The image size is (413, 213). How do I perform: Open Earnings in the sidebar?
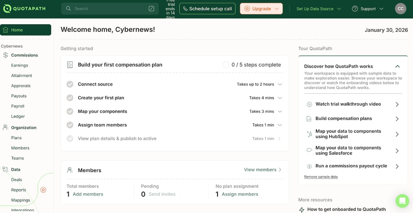[19, 65]
